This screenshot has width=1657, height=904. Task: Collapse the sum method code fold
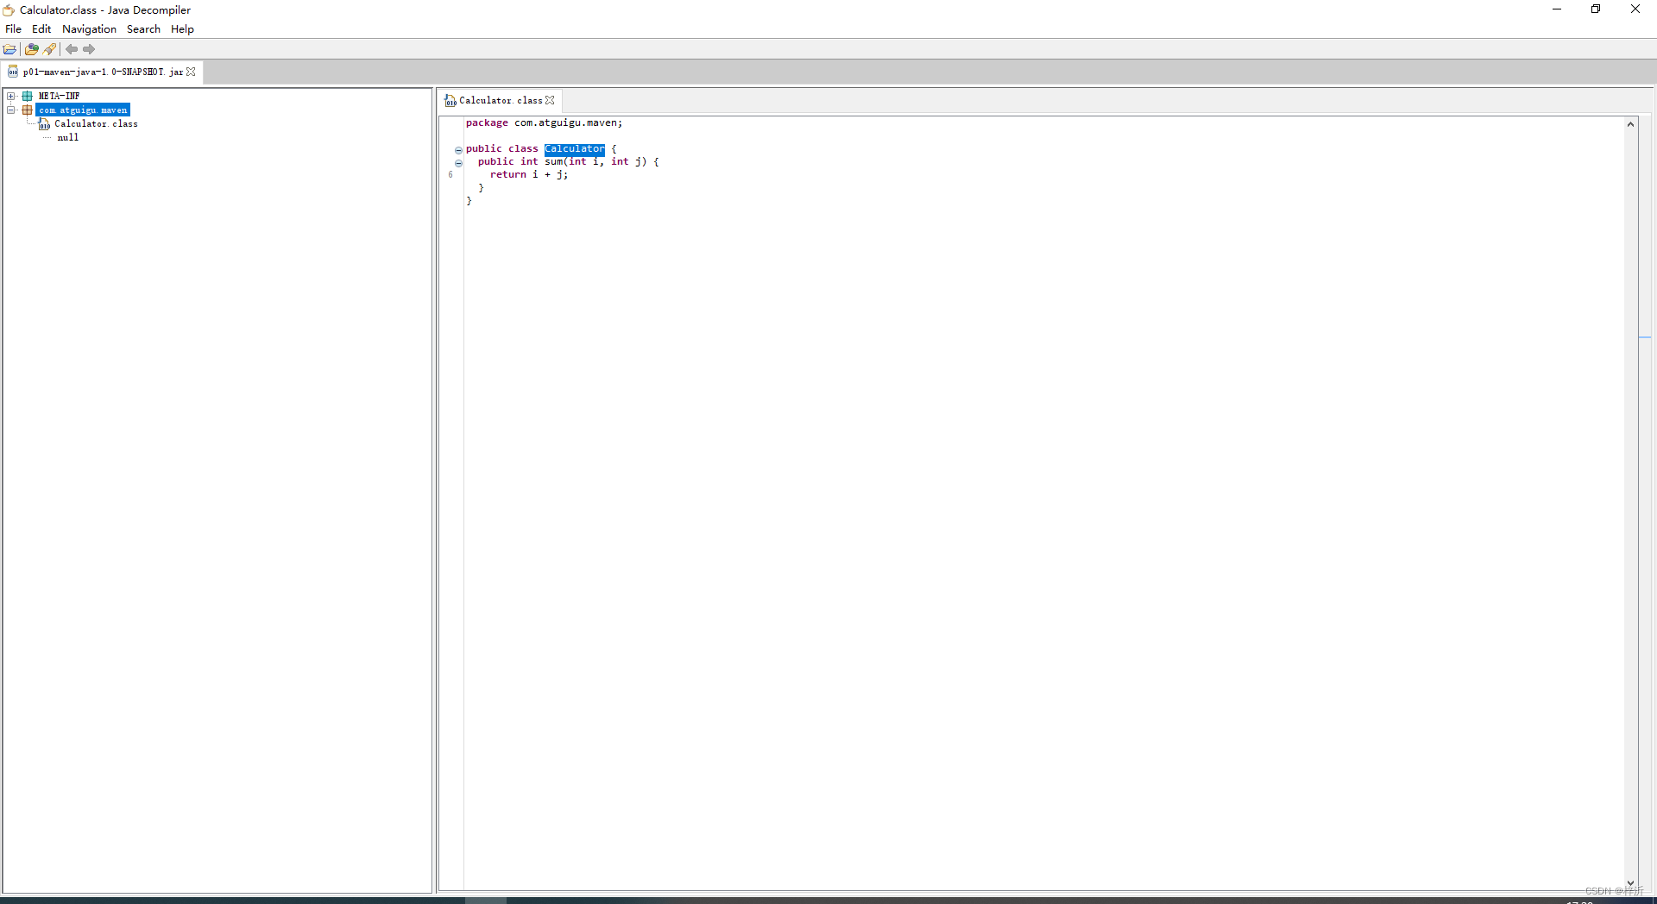(x=457, y=163)
